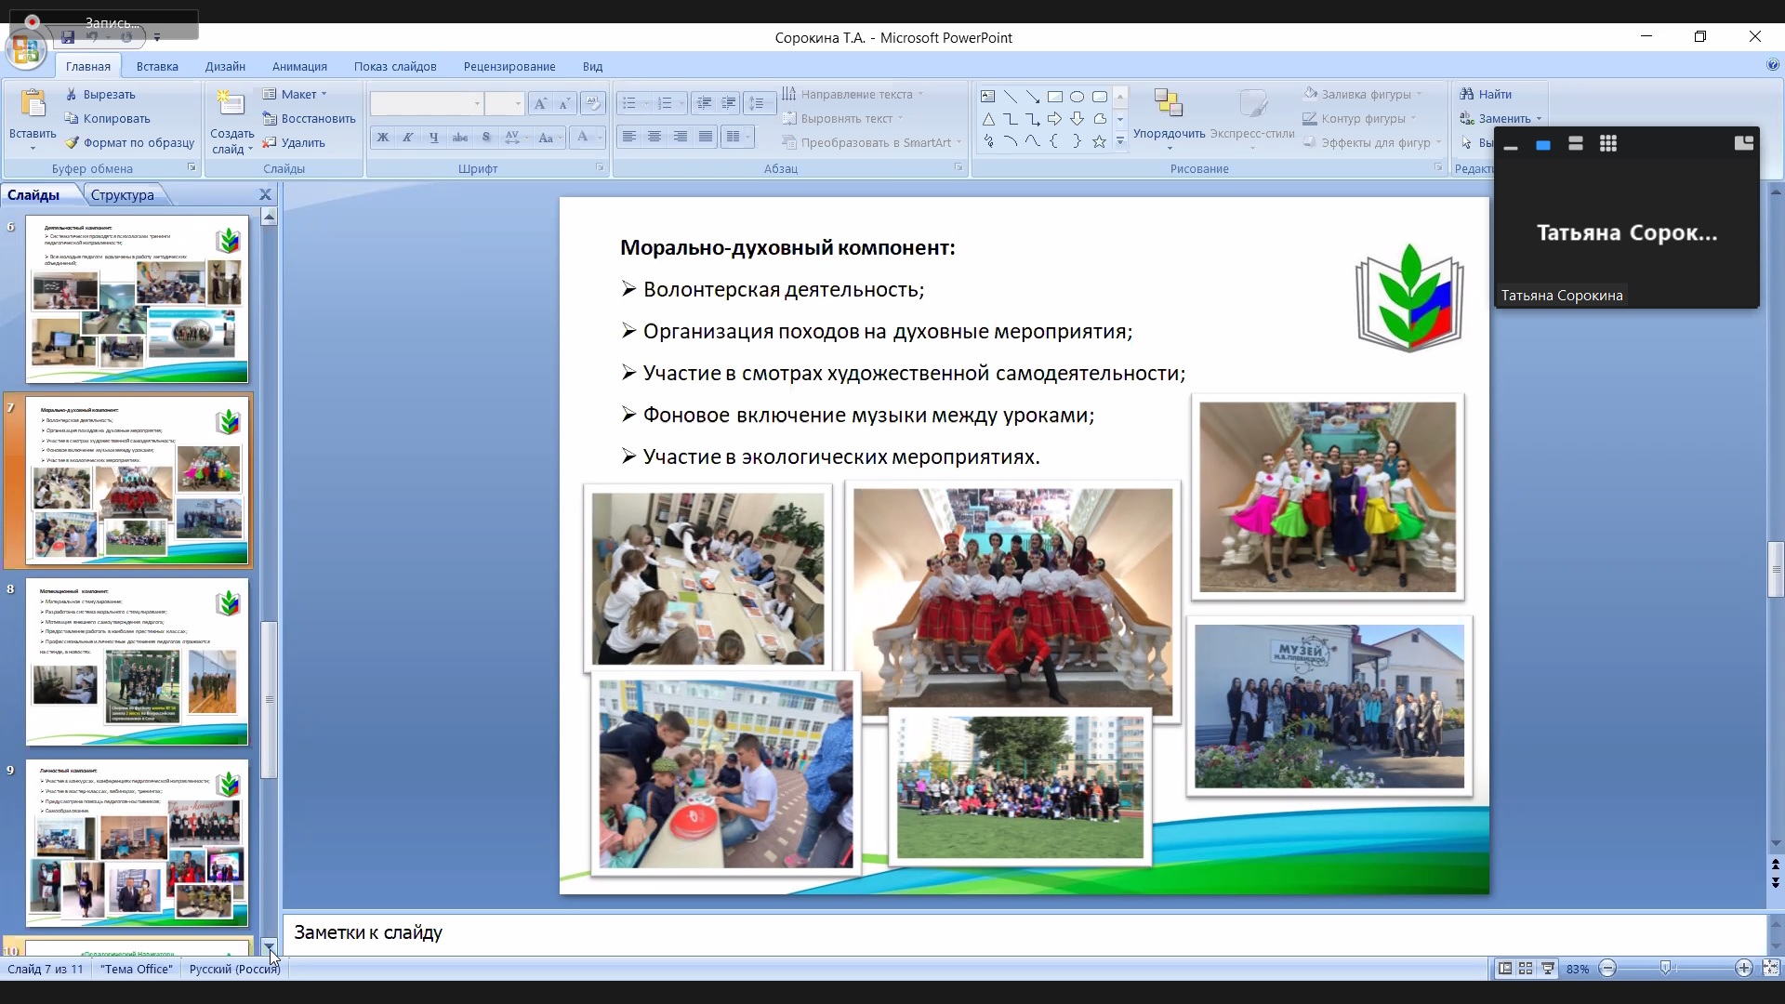Open the Design (Дизайн) ribbon tab

pyautogui.click(x=225, y=66)
